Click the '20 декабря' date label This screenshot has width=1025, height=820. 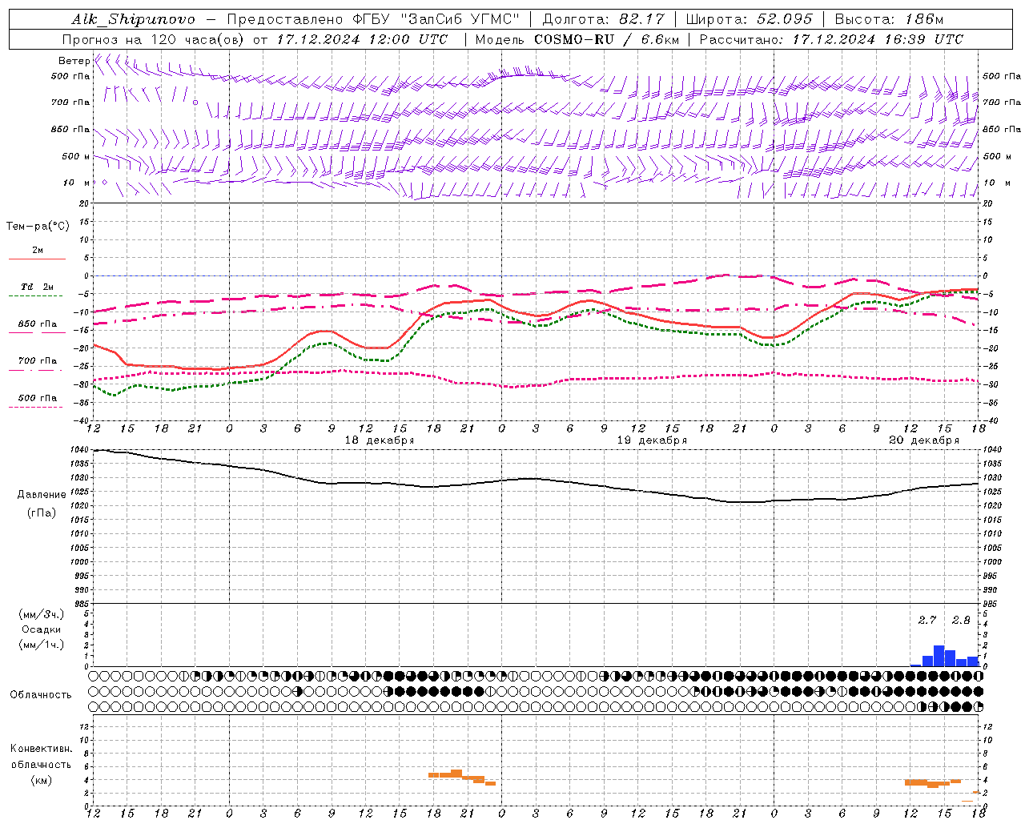coord(924,440)
